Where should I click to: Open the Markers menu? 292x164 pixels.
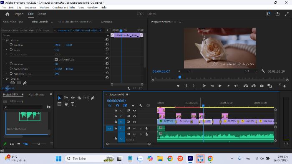pyautogui.click(x=45, y=8)
